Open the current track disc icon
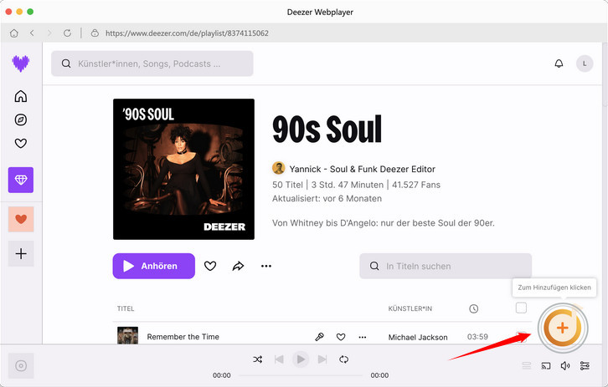Screen dimensions: 608x387 click(21, 365)
